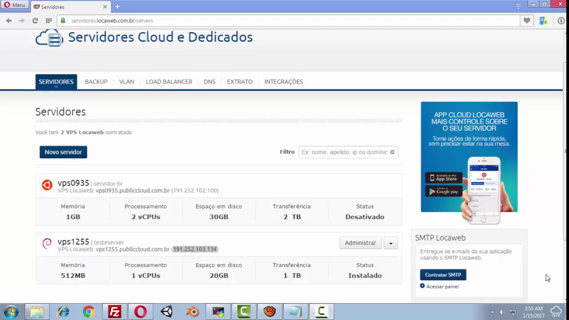Click the Google Play badge in the banner
The width and height of the screenshot is (569, 320).
(444, 191)
